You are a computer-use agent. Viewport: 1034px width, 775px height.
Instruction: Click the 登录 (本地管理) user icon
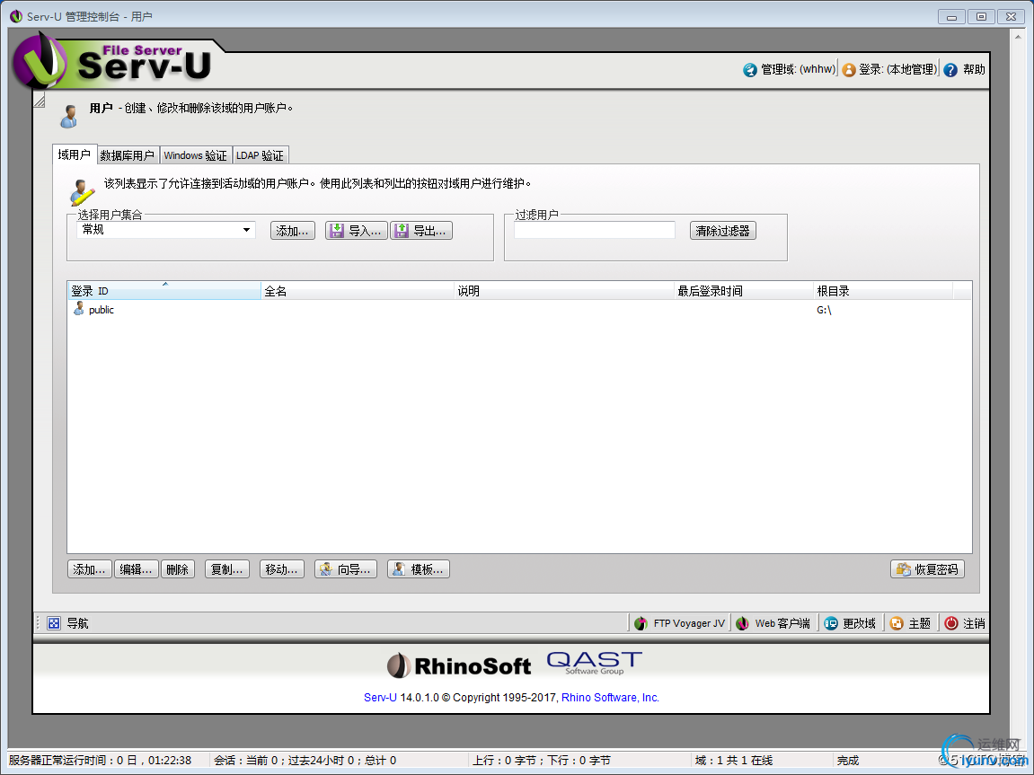coord(849,70)
